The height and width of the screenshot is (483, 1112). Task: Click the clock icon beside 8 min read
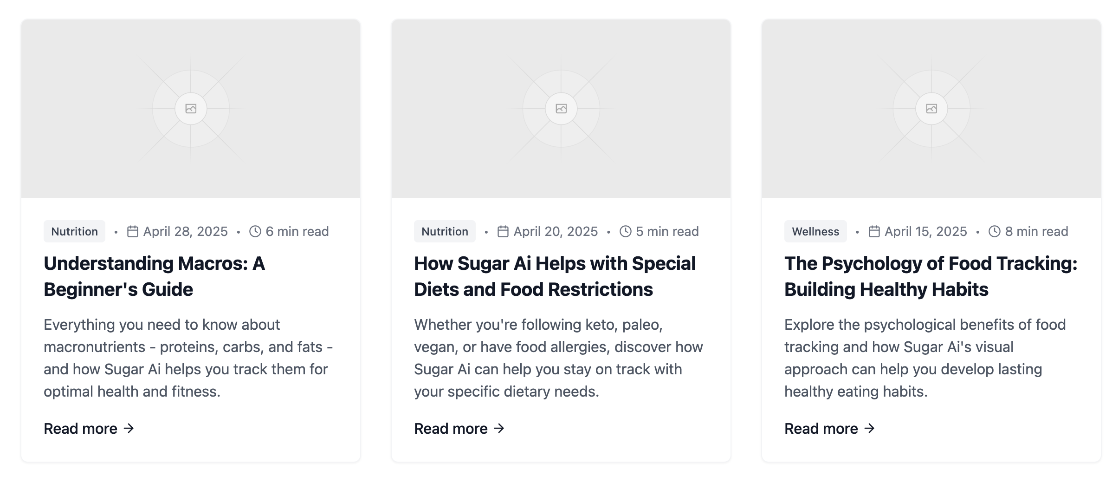pyautogui.click(x=994, y=231)
